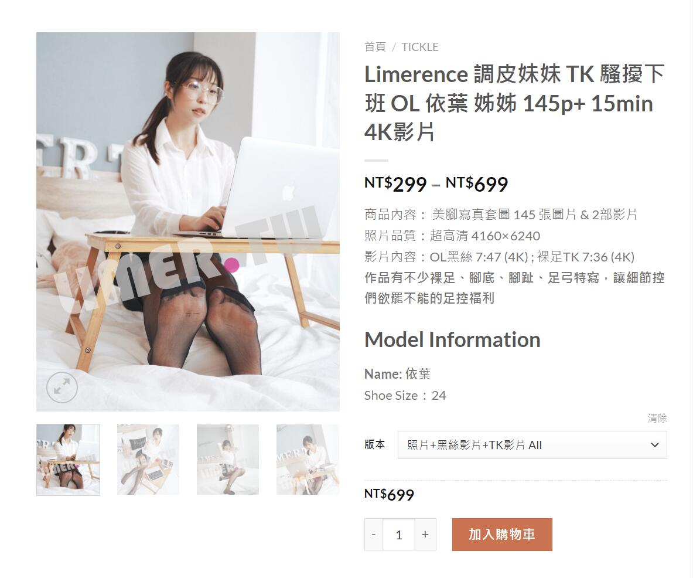Click the NT$699 variation price

tap(389, 494)
